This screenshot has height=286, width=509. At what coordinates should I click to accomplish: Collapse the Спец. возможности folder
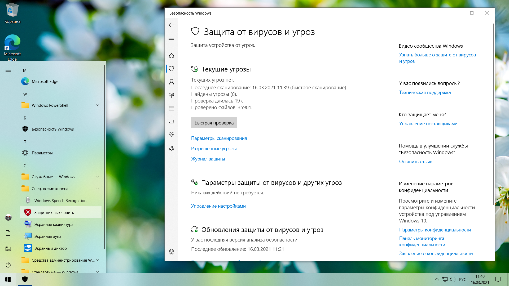pyautogui.click(x=61, y=189)
